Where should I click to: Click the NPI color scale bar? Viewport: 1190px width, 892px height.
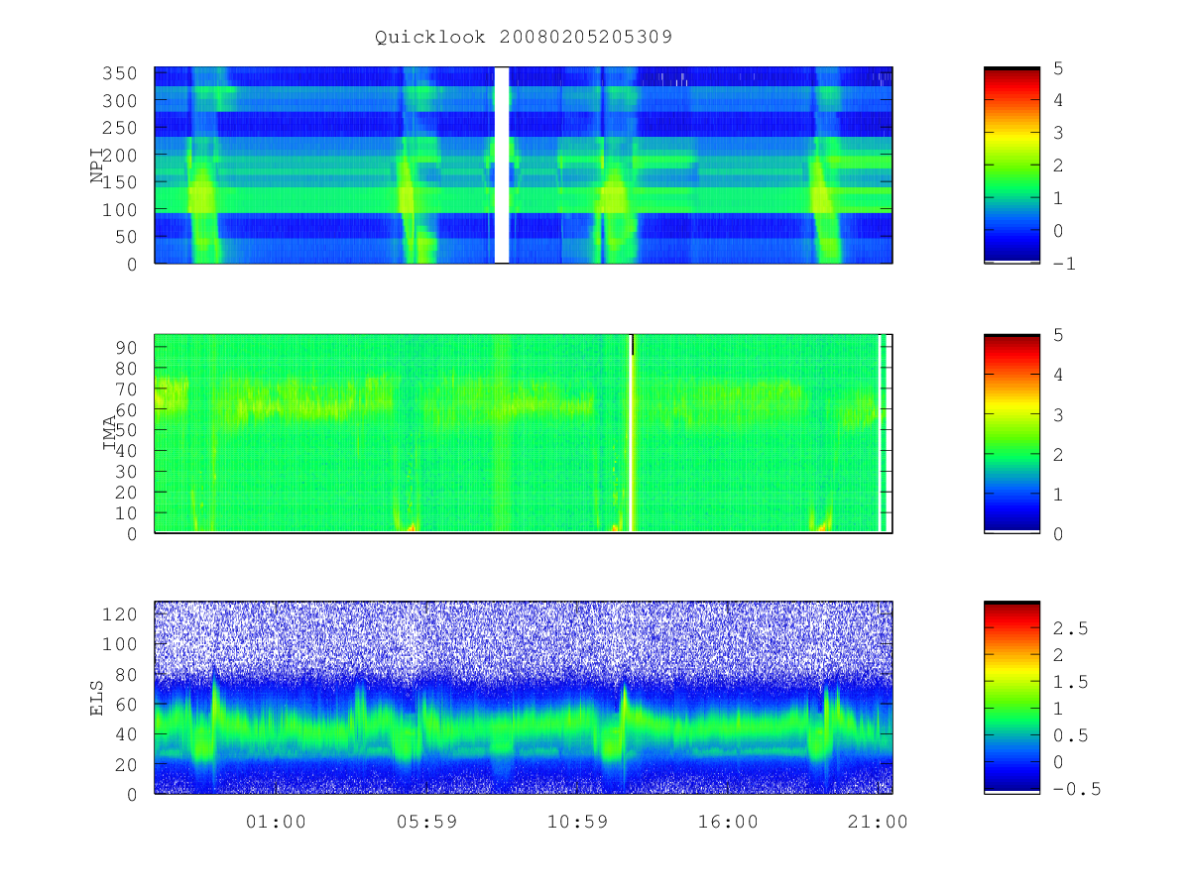pos(1011,166)
